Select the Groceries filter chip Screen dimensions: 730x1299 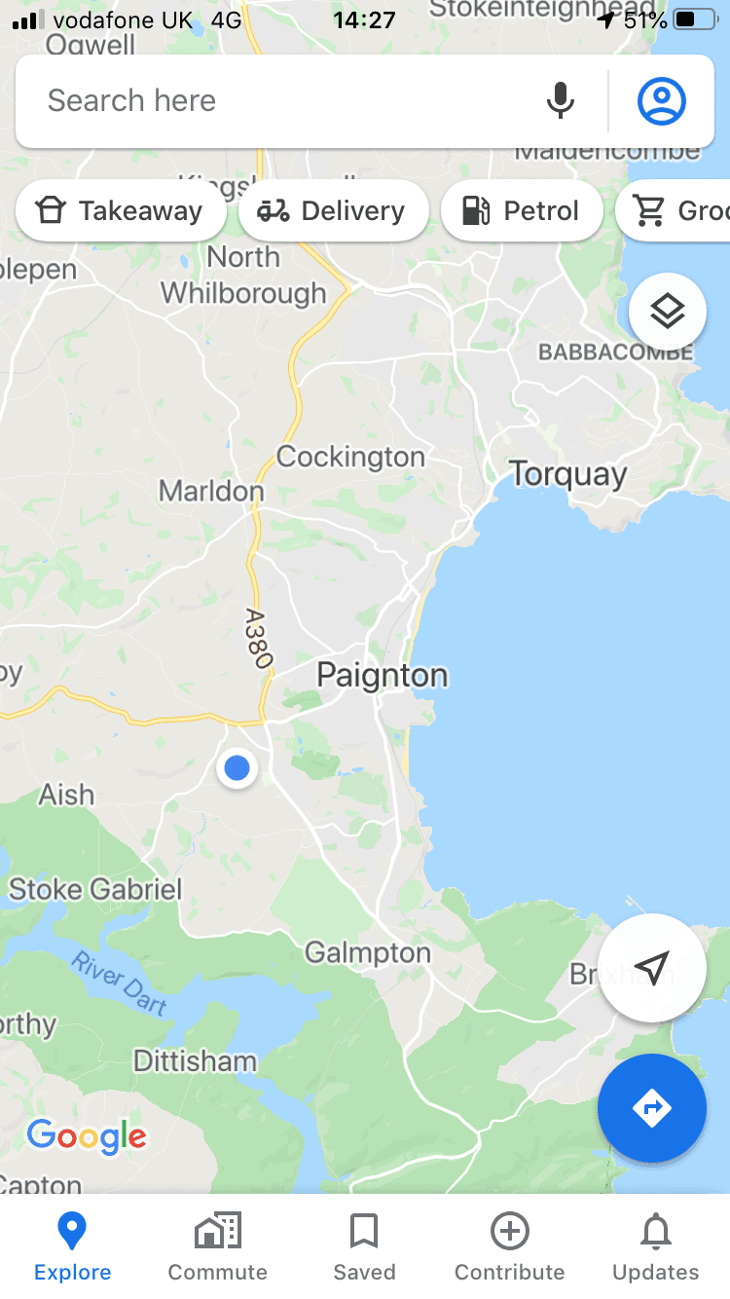point(674,210)
